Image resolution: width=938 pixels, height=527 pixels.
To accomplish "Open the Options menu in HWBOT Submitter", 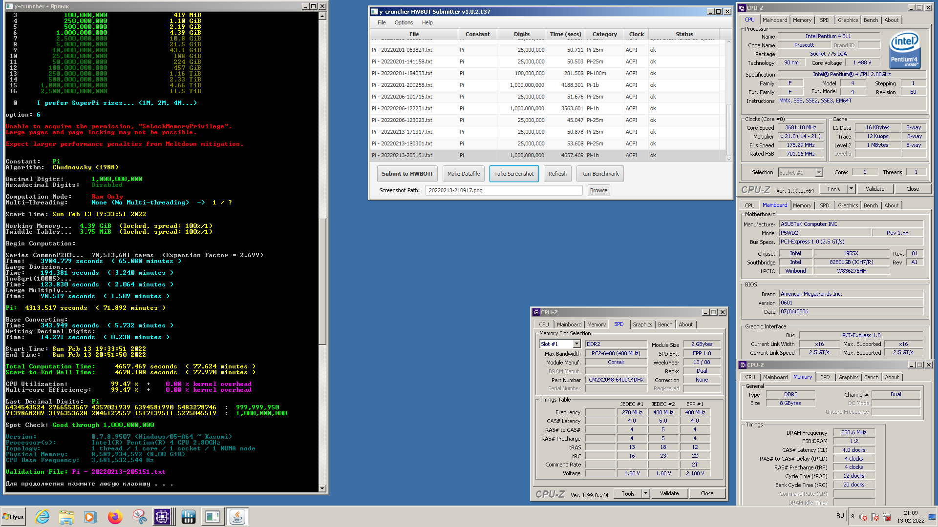I will (404, 22).
